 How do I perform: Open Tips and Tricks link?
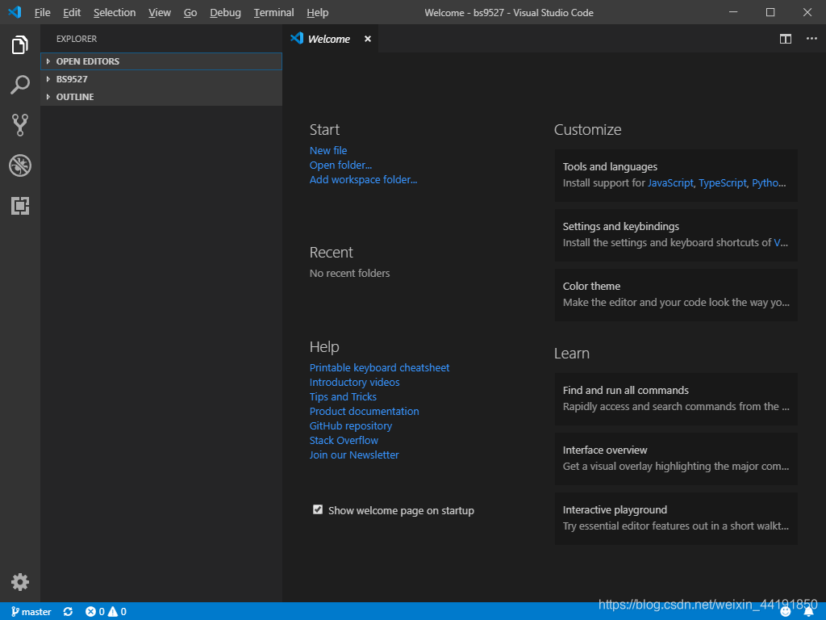click(x=343, y=397)
